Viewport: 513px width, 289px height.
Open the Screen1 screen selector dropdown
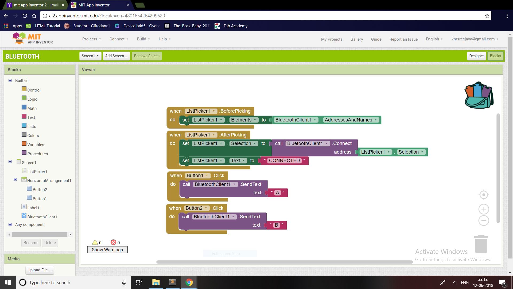pyautogui.click(x=90, y=56)
